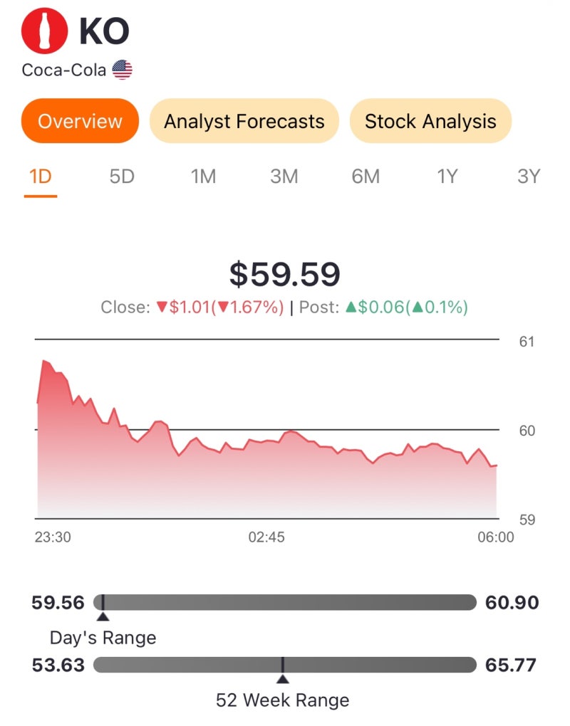Select the 1D time range
Screen dimensions: 570x726
(x=40, y=177)
